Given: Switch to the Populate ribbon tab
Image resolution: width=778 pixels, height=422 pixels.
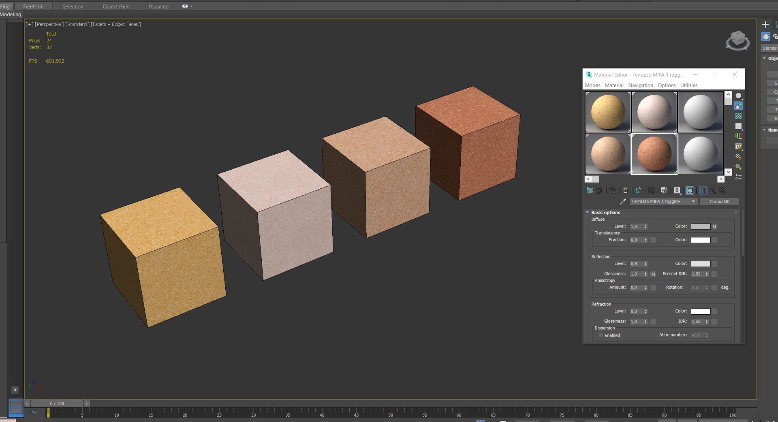Looking at the screenshot, I should [x=158, y=6].
